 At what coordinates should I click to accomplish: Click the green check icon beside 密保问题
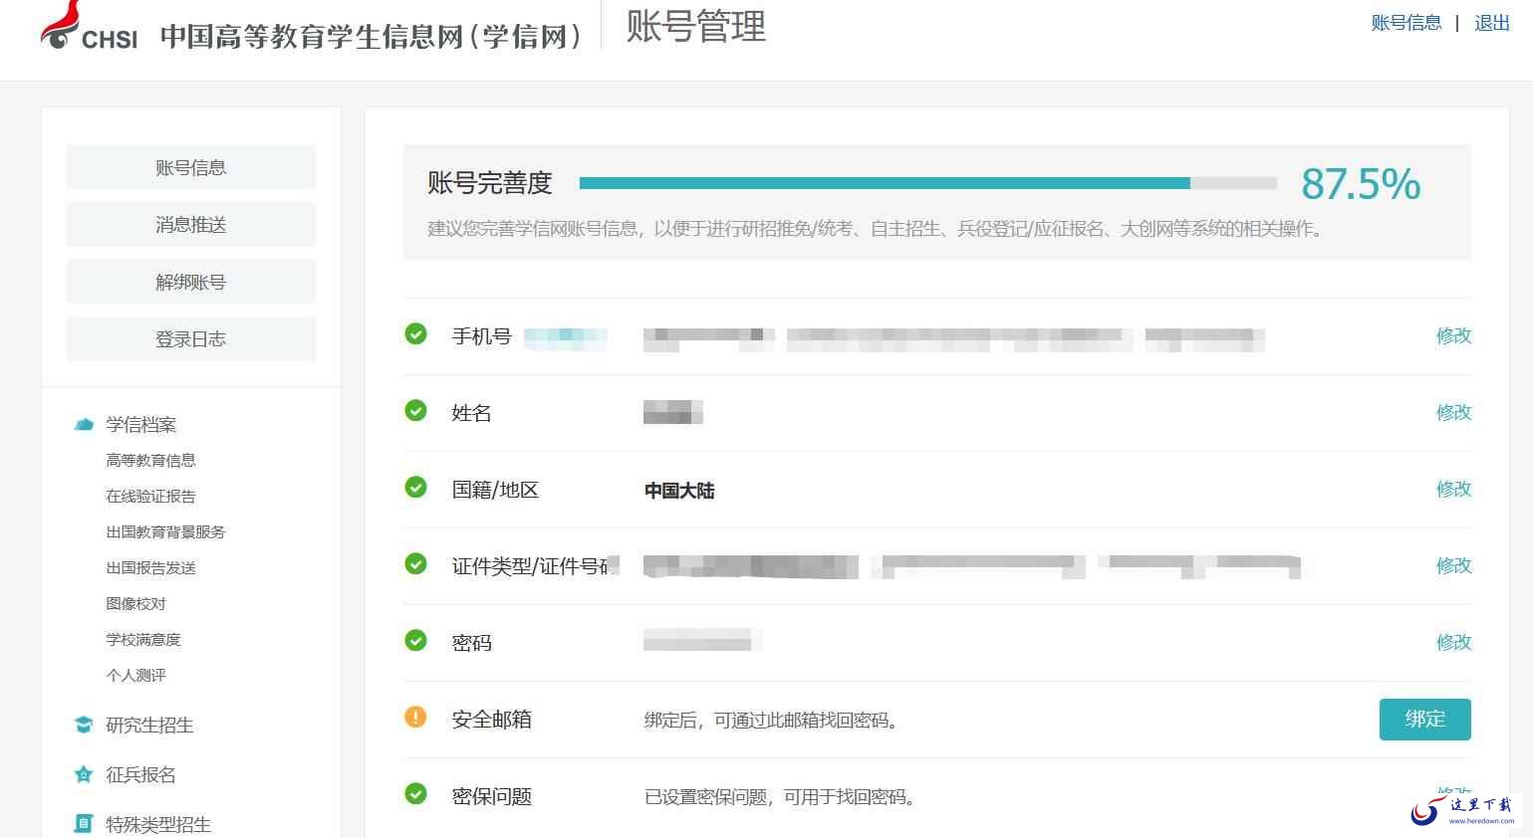coord(415,794)
